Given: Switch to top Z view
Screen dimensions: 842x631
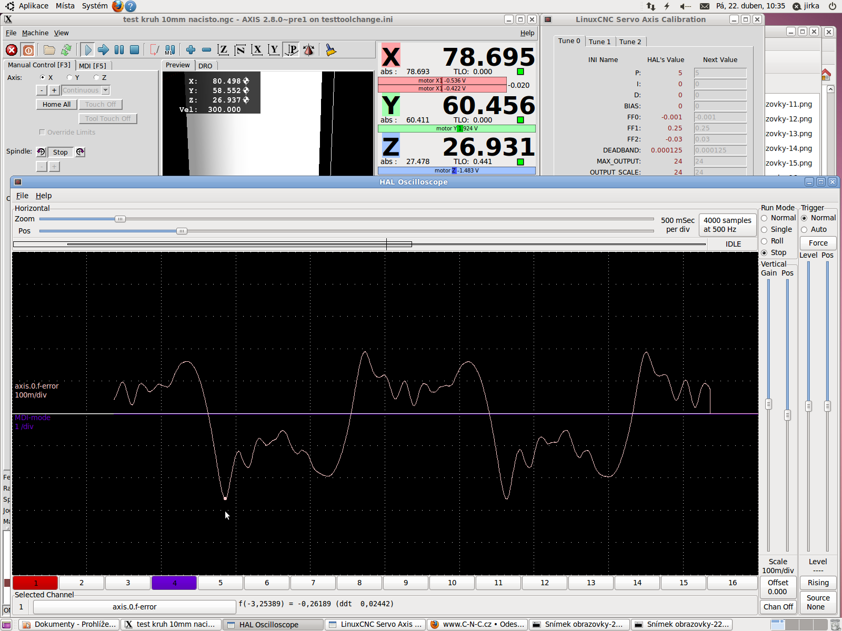Looking at the screenshot, I should click(223, 50).
